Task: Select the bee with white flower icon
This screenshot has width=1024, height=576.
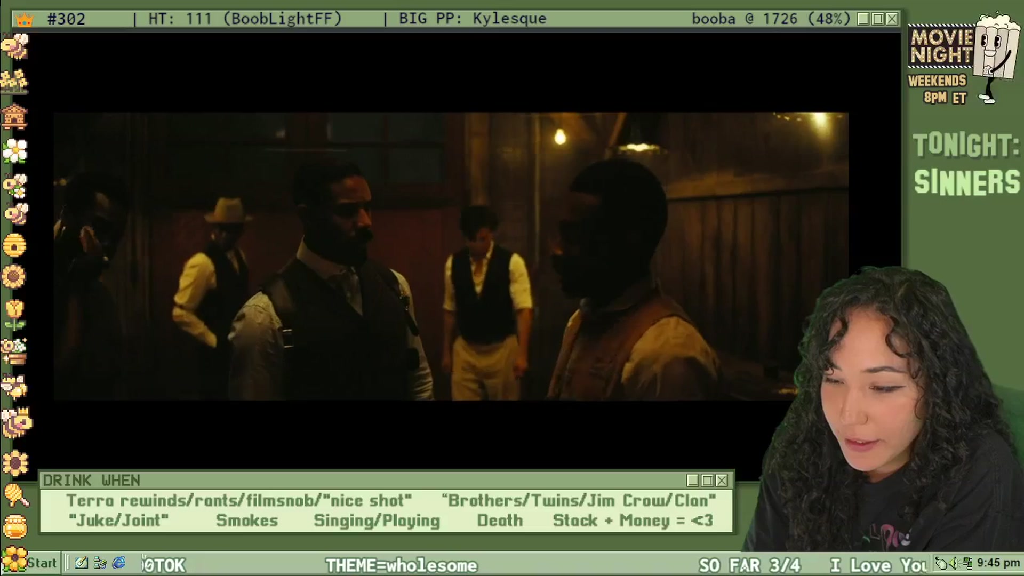Action: [15, 186]
